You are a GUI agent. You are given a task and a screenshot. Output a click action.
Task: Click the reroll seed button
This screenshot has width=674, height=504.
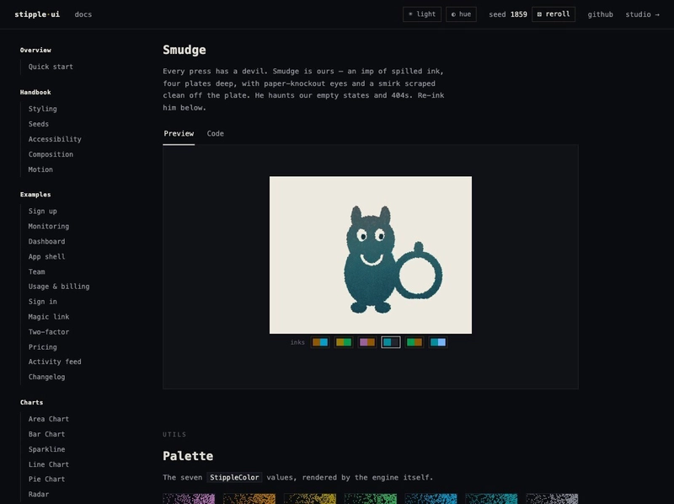(554, 14)
